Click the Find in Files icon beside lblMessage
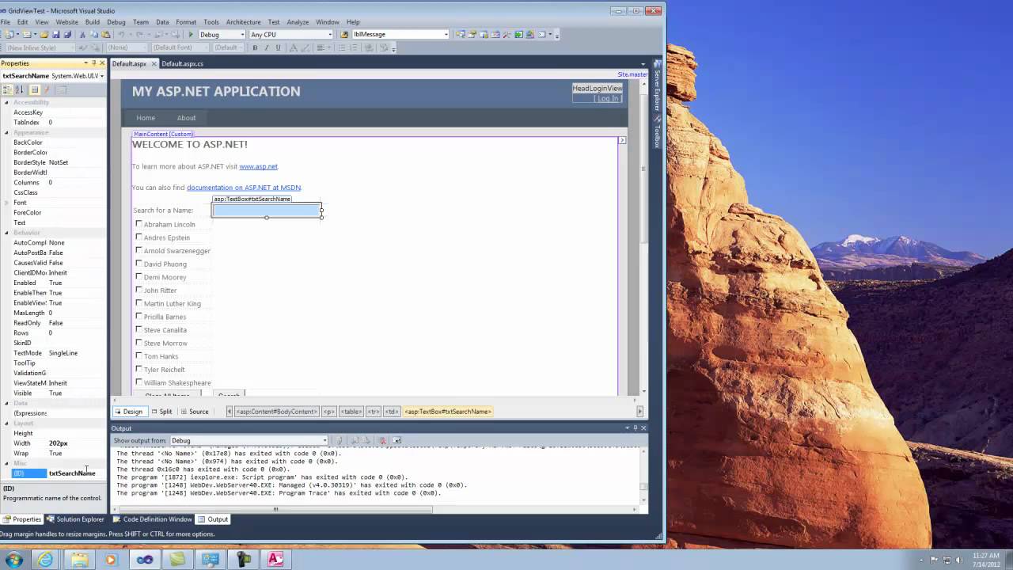Viewport: 1013px width, 570px height. [344, 35]
